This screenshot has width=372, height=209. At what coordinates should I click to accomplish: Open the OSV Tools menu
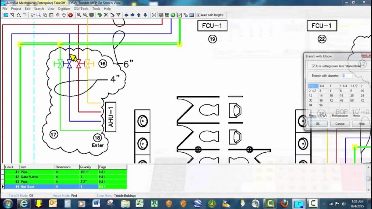[x=81, y=9]
